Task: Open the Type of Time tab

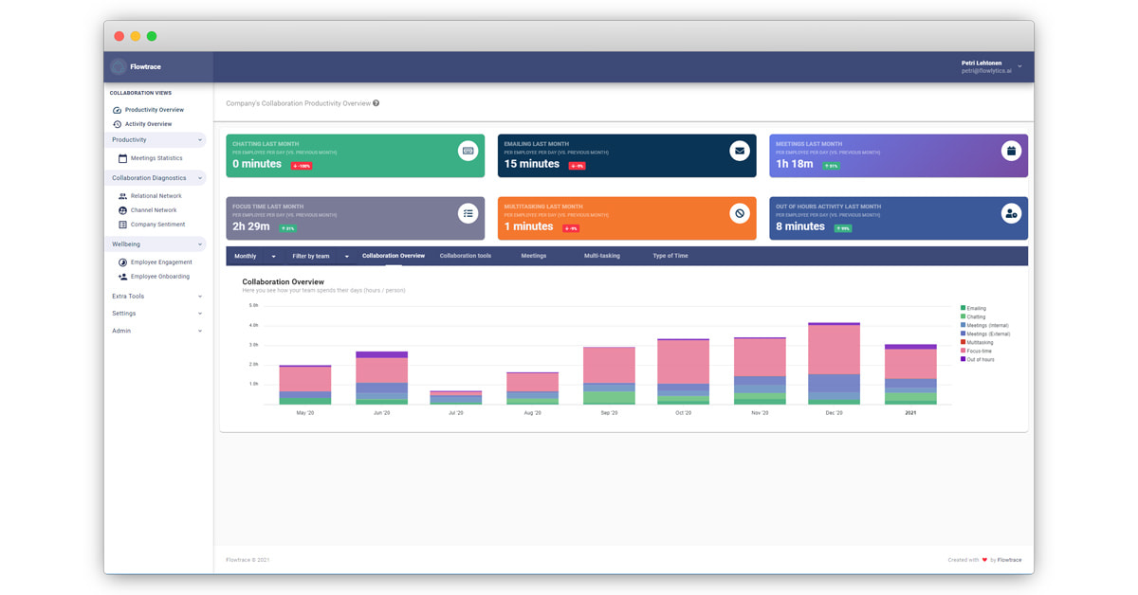Action: (x=671, y=256)
